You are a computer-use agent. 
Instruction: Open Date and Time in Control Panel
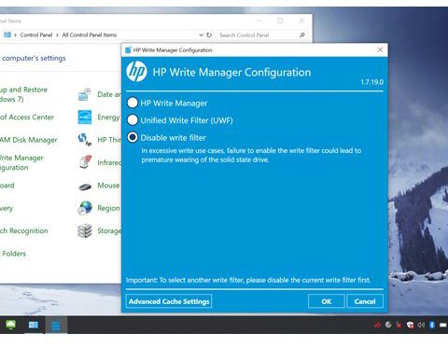pyautogui.click(x=99, y=94)
